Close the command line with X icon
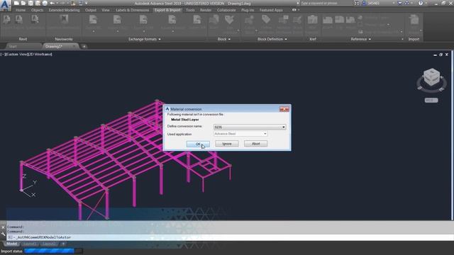454x255 pixels. [3, 227]
